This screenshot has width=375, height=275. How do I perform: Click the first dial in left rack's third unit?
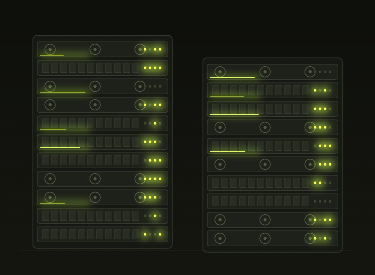click(x=50, y=86)
